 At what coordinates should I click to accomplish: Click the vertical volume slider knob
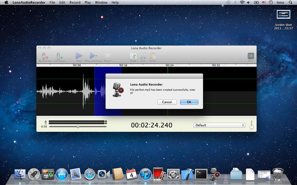pyautogui.click(x=251, y=127)
